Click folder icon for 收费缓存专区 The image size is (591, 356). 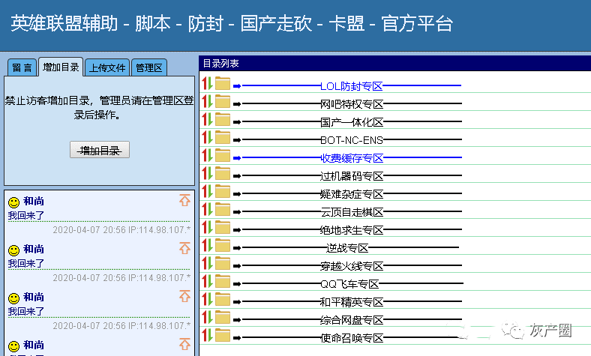pyautogui.click(x=223, y=155)
